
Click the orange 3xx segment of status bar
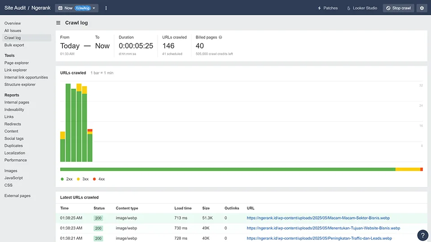tap(407, 169)
